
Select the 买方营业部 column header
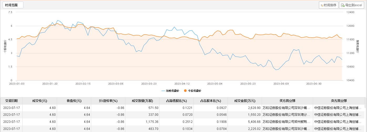[287, 101]
